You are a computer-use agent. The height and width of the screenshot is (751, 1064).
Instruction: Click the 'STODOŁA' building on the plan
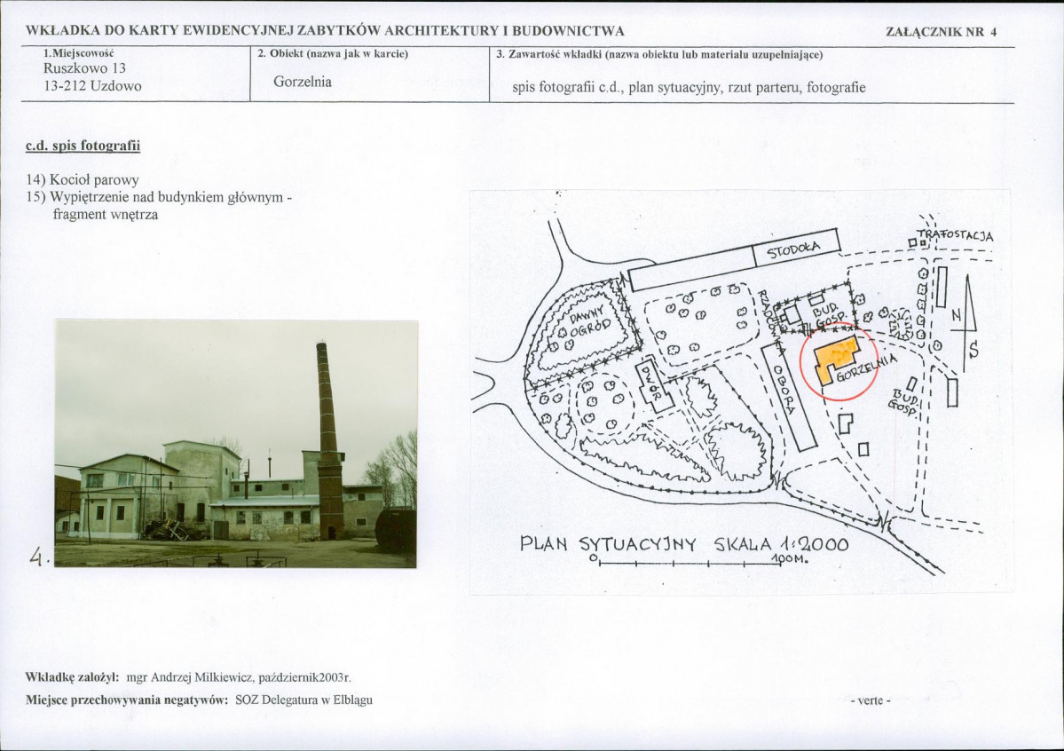click(x=796, y=249)
